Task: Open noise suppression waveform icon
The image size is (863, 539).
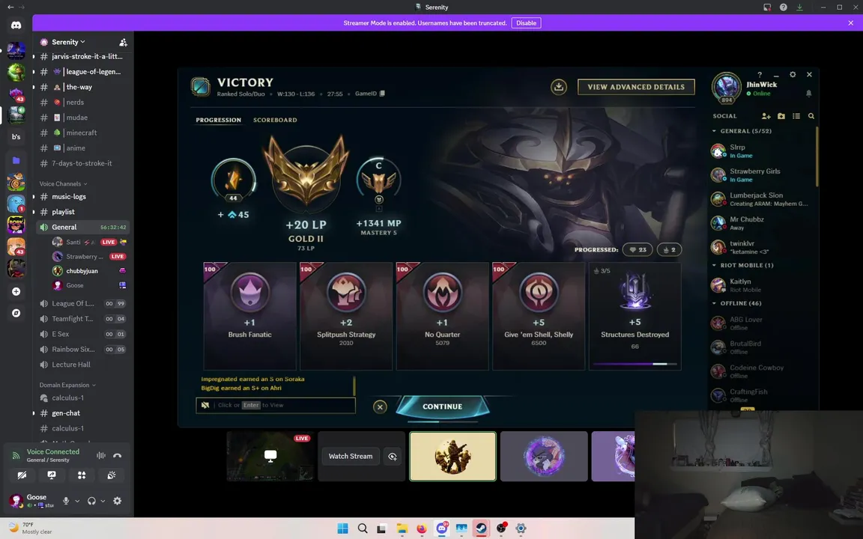Action: 100,455
